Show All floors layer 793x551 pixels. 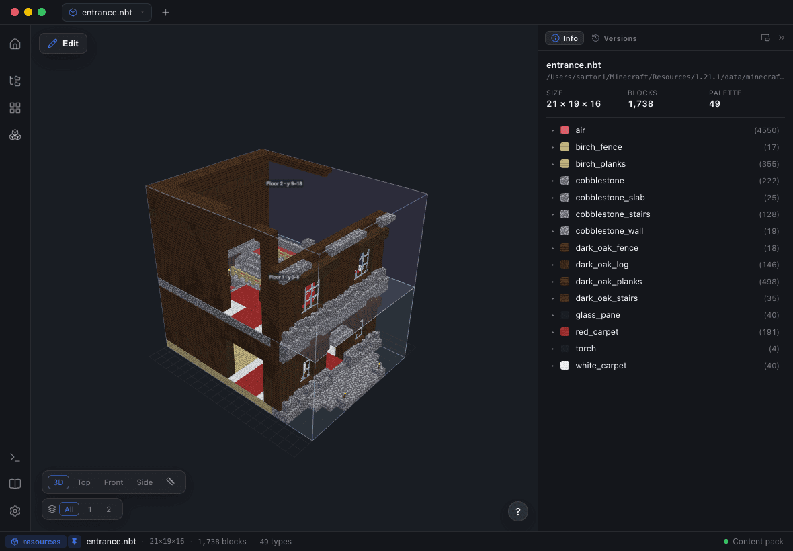[69, 509]
